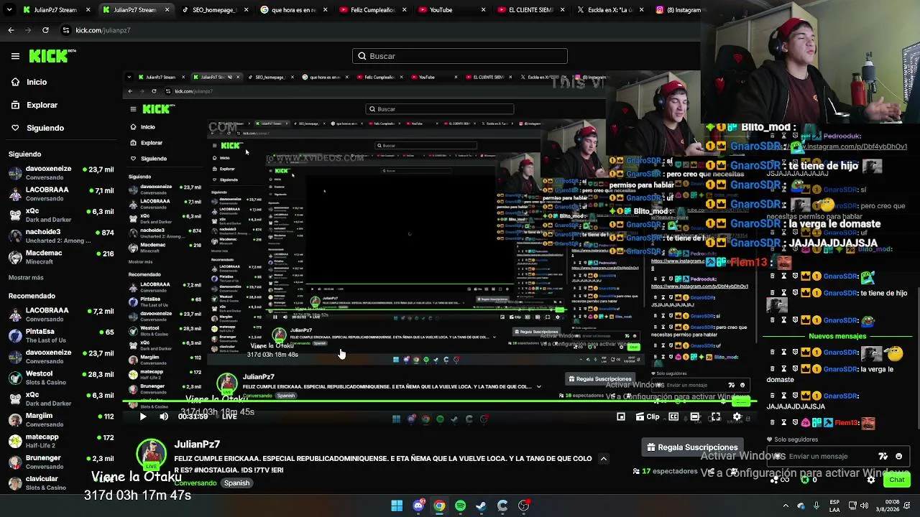Open PintaEsa in the main Recomendado list
The height and width of the screenshot is (517, 920).
pyautogui.click(x=61, y=336)
